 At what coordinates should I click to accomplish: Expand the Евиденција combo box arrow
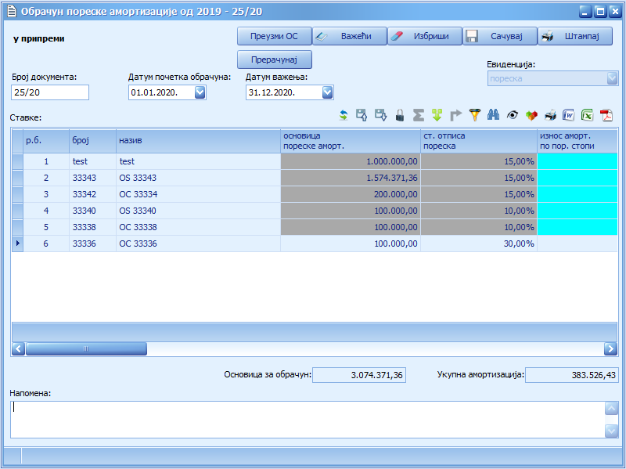click(613, 78)
